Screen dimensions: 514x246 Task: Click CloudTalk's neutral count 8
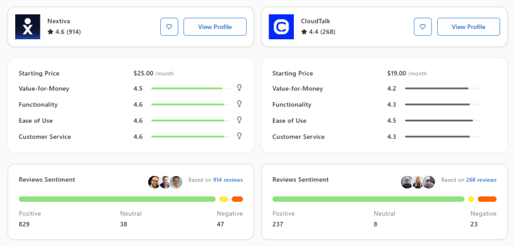click(376, 224)
